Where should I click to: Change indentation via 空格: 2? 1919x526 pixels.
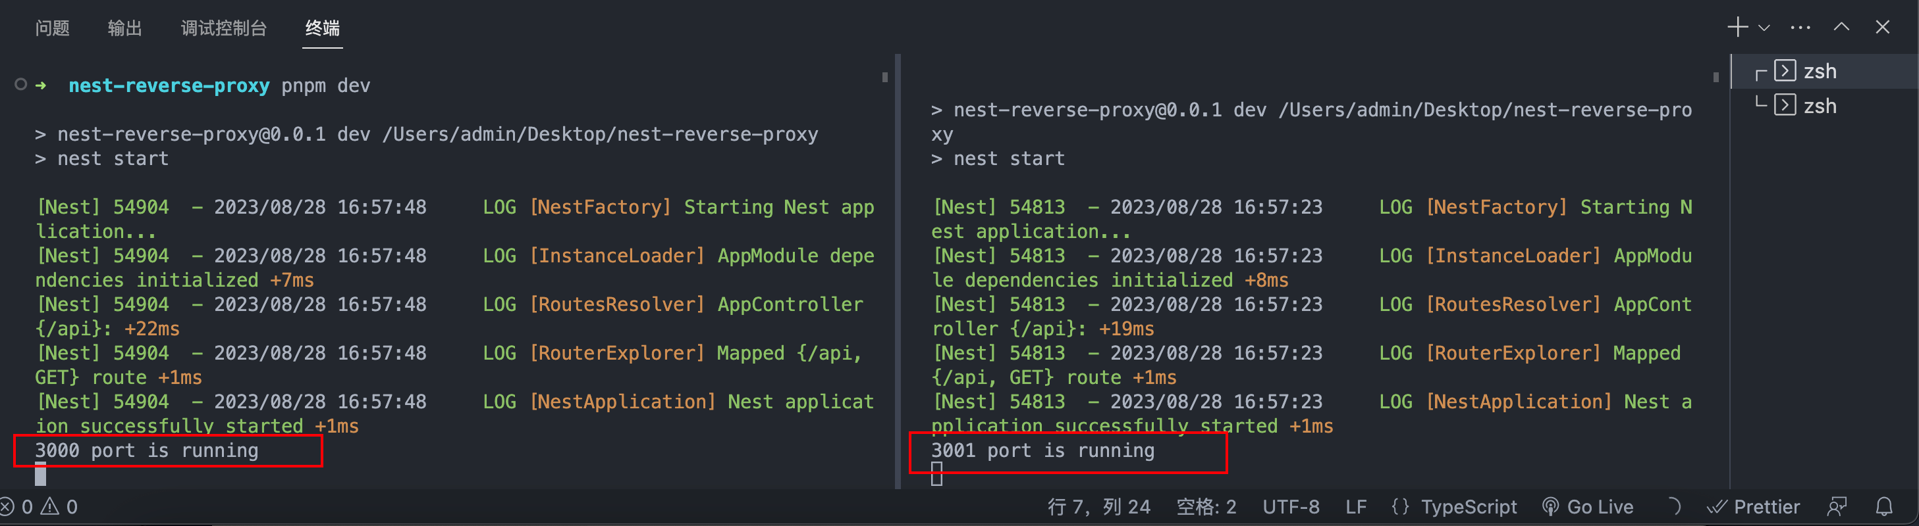(x=1206, y=508)
